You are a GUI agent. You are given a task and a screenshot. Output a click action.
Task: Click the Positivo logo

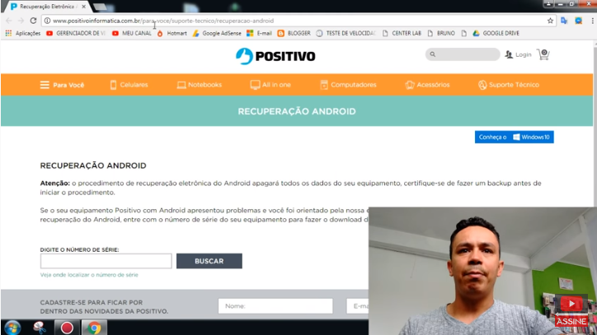(275, 56)
